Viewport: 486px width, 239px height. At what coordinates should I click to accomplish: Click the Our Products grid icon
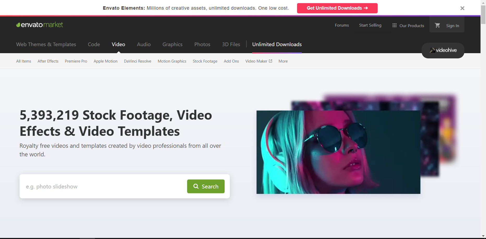[x=394, y=26]
